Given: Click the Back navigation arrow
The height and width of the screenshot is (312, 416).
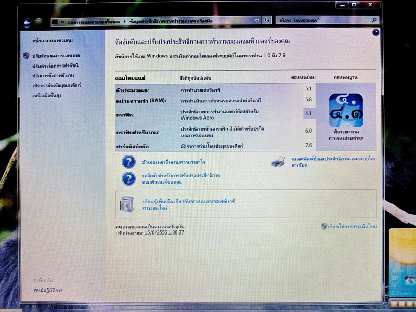Looking at the screenshot, I should (x=27, y=23).
